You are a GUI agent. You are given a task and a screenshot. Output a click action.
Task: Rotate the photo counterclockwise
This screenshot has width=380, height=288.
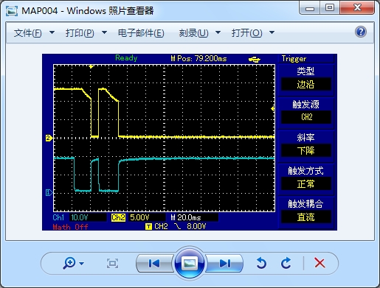[261, 263]
